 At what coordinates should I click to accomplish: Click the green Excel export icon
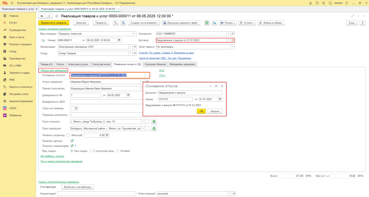click(x=206, y=23)
